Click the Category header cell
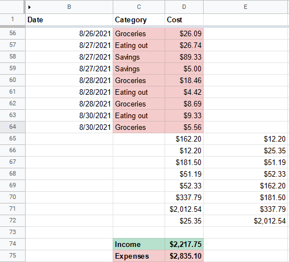The image size is (289, 262). pyautogui.click(x=139, y=20)
